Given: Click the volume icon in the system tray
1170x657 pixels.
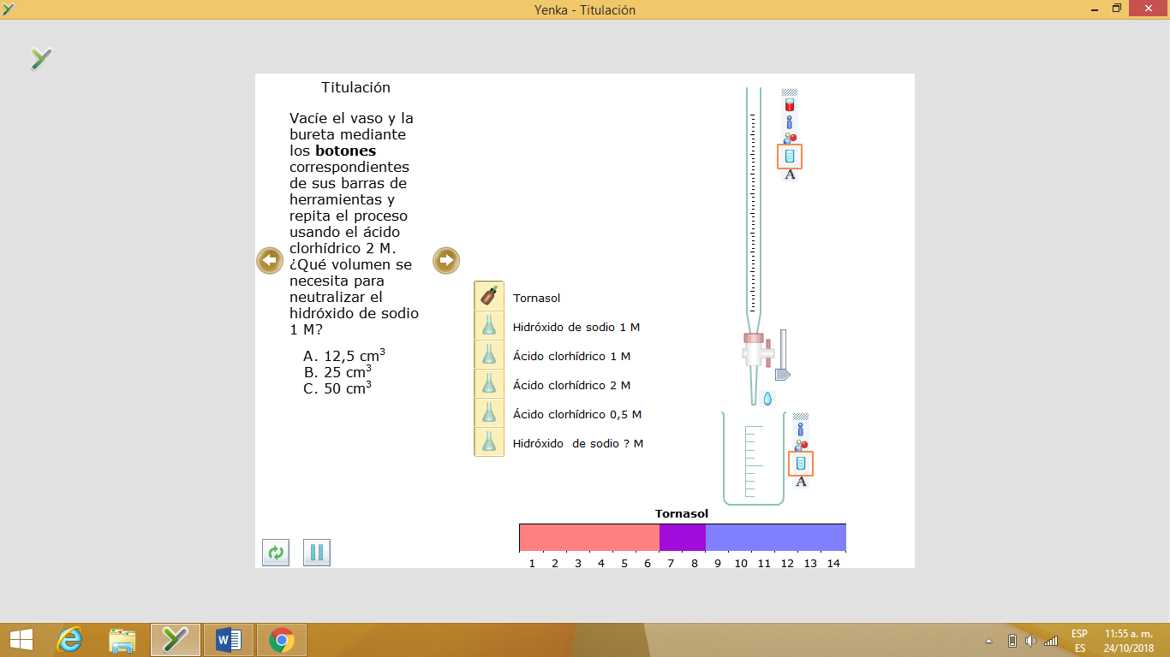Looking at the screenshot, I should [1030, 641].
